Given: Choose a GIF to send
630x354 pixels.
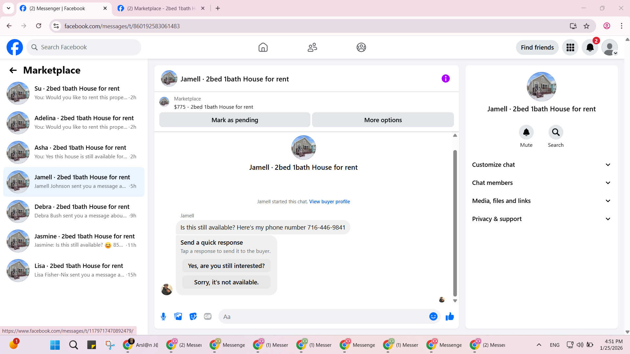Looking at the screenshot, I should (208, 317).
